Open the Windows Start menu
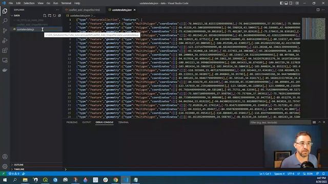Image resolution: width=328 pixels, height=184 pixels. point(5,180)
